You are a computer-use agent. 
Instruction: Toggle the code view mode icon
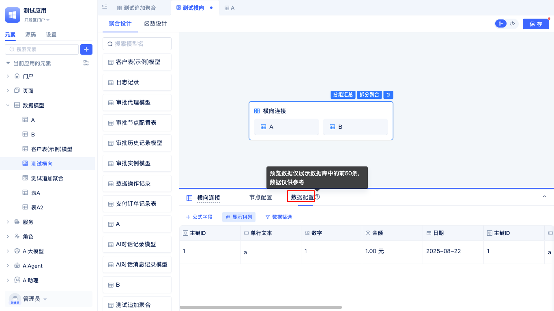coord(512,23)
